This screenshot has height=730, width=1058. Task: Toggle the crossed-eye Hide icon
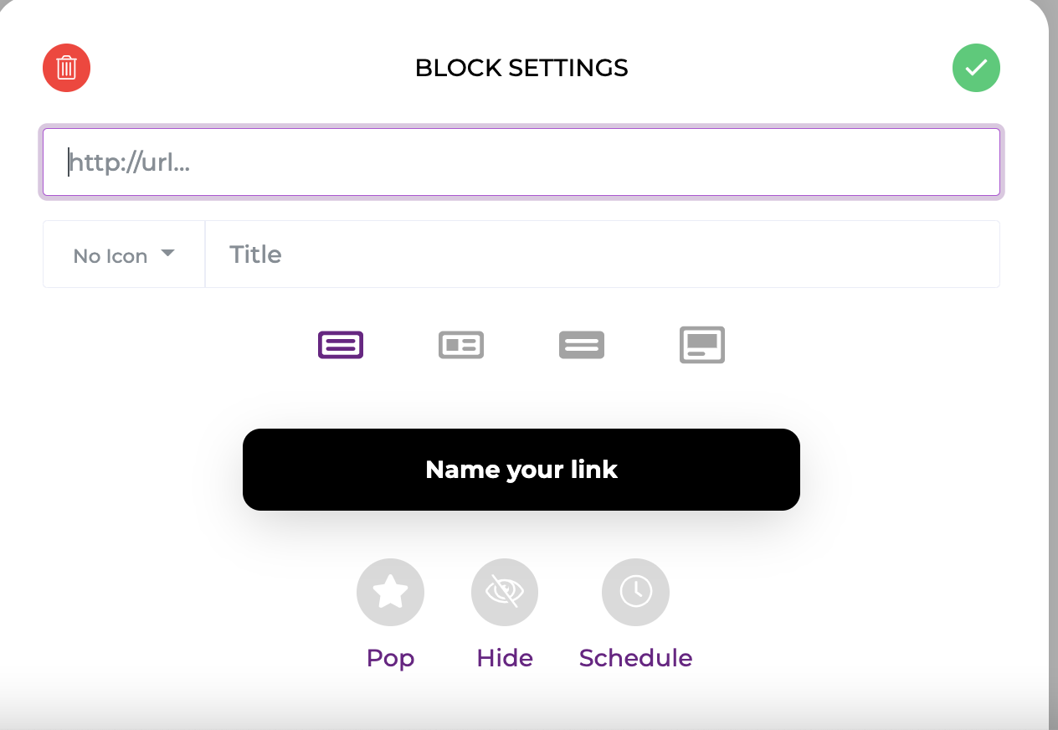(505, 593)
